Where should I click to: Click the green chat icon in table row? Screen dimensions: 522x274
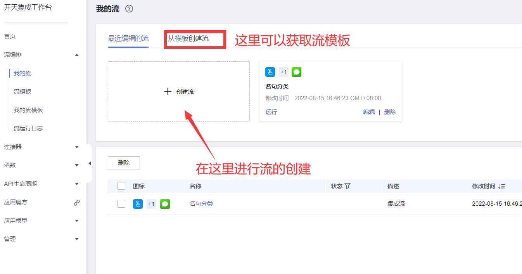click(x=165, y=204)
